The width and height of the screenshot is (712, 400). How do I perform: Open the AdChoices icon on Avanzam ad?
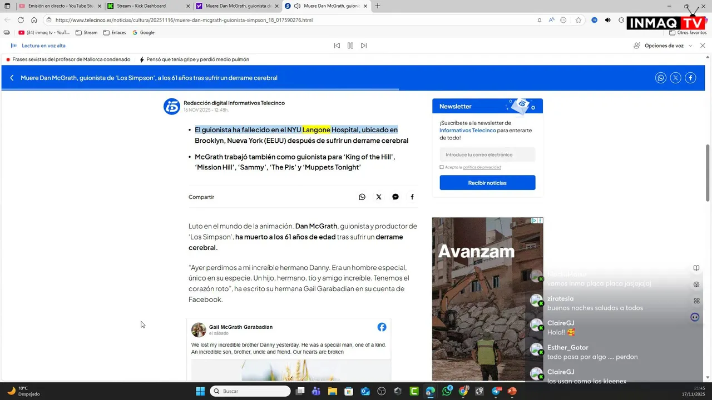(534, 221)
